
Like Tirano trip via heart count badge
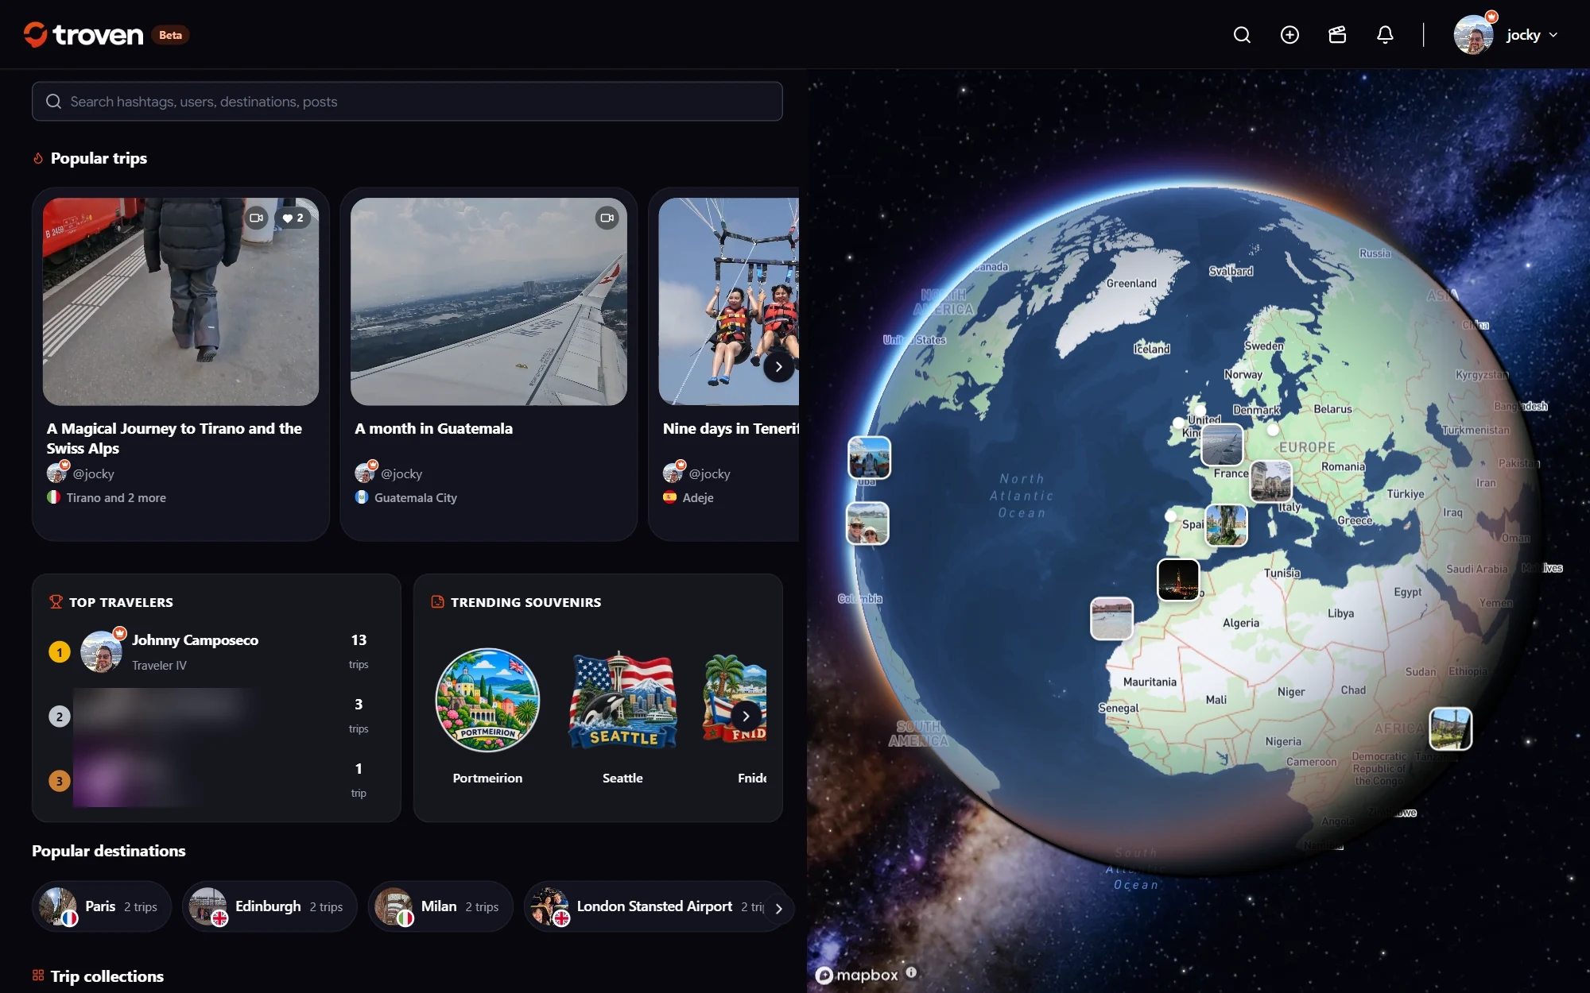(x=293, y=218)
